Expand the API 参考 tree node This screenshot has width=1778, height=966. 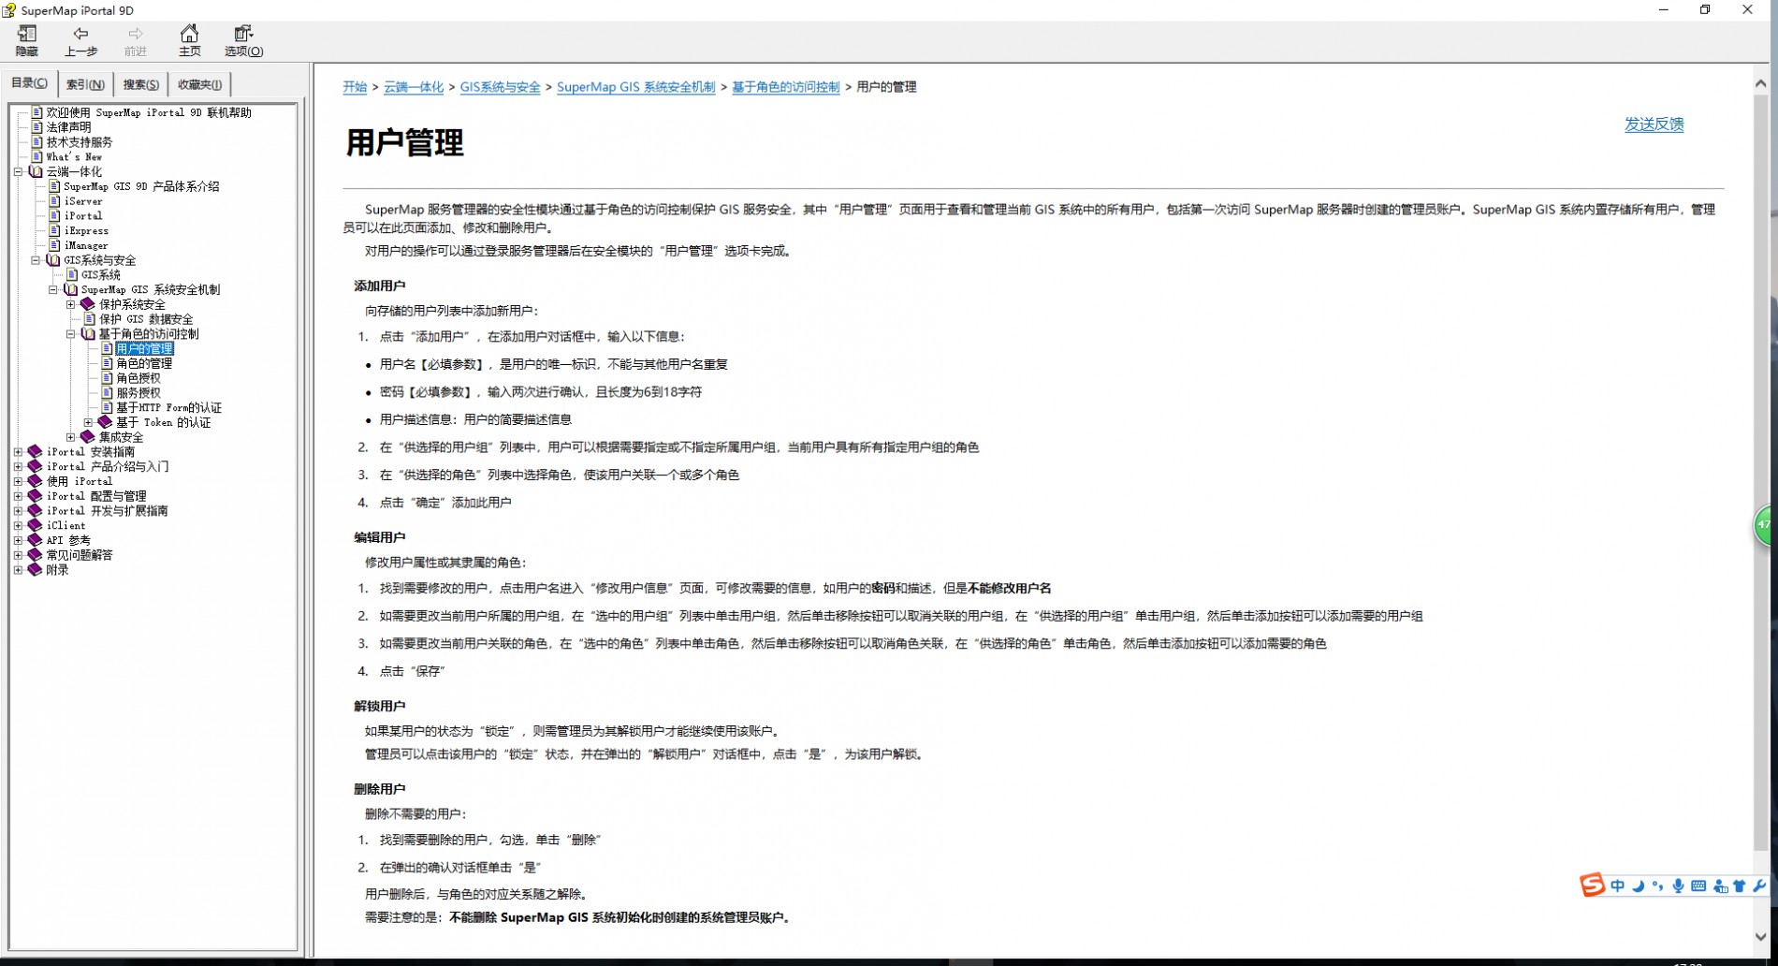tap(18, 540)
